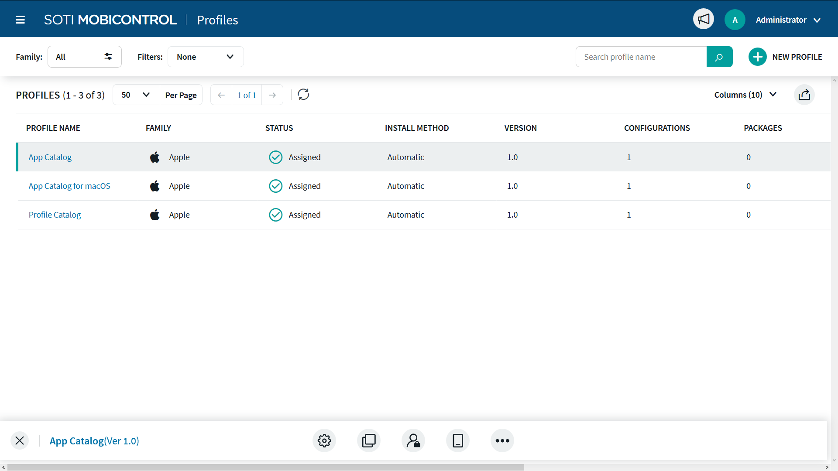
Task: Click the export profiles icon
Action: 805,95
